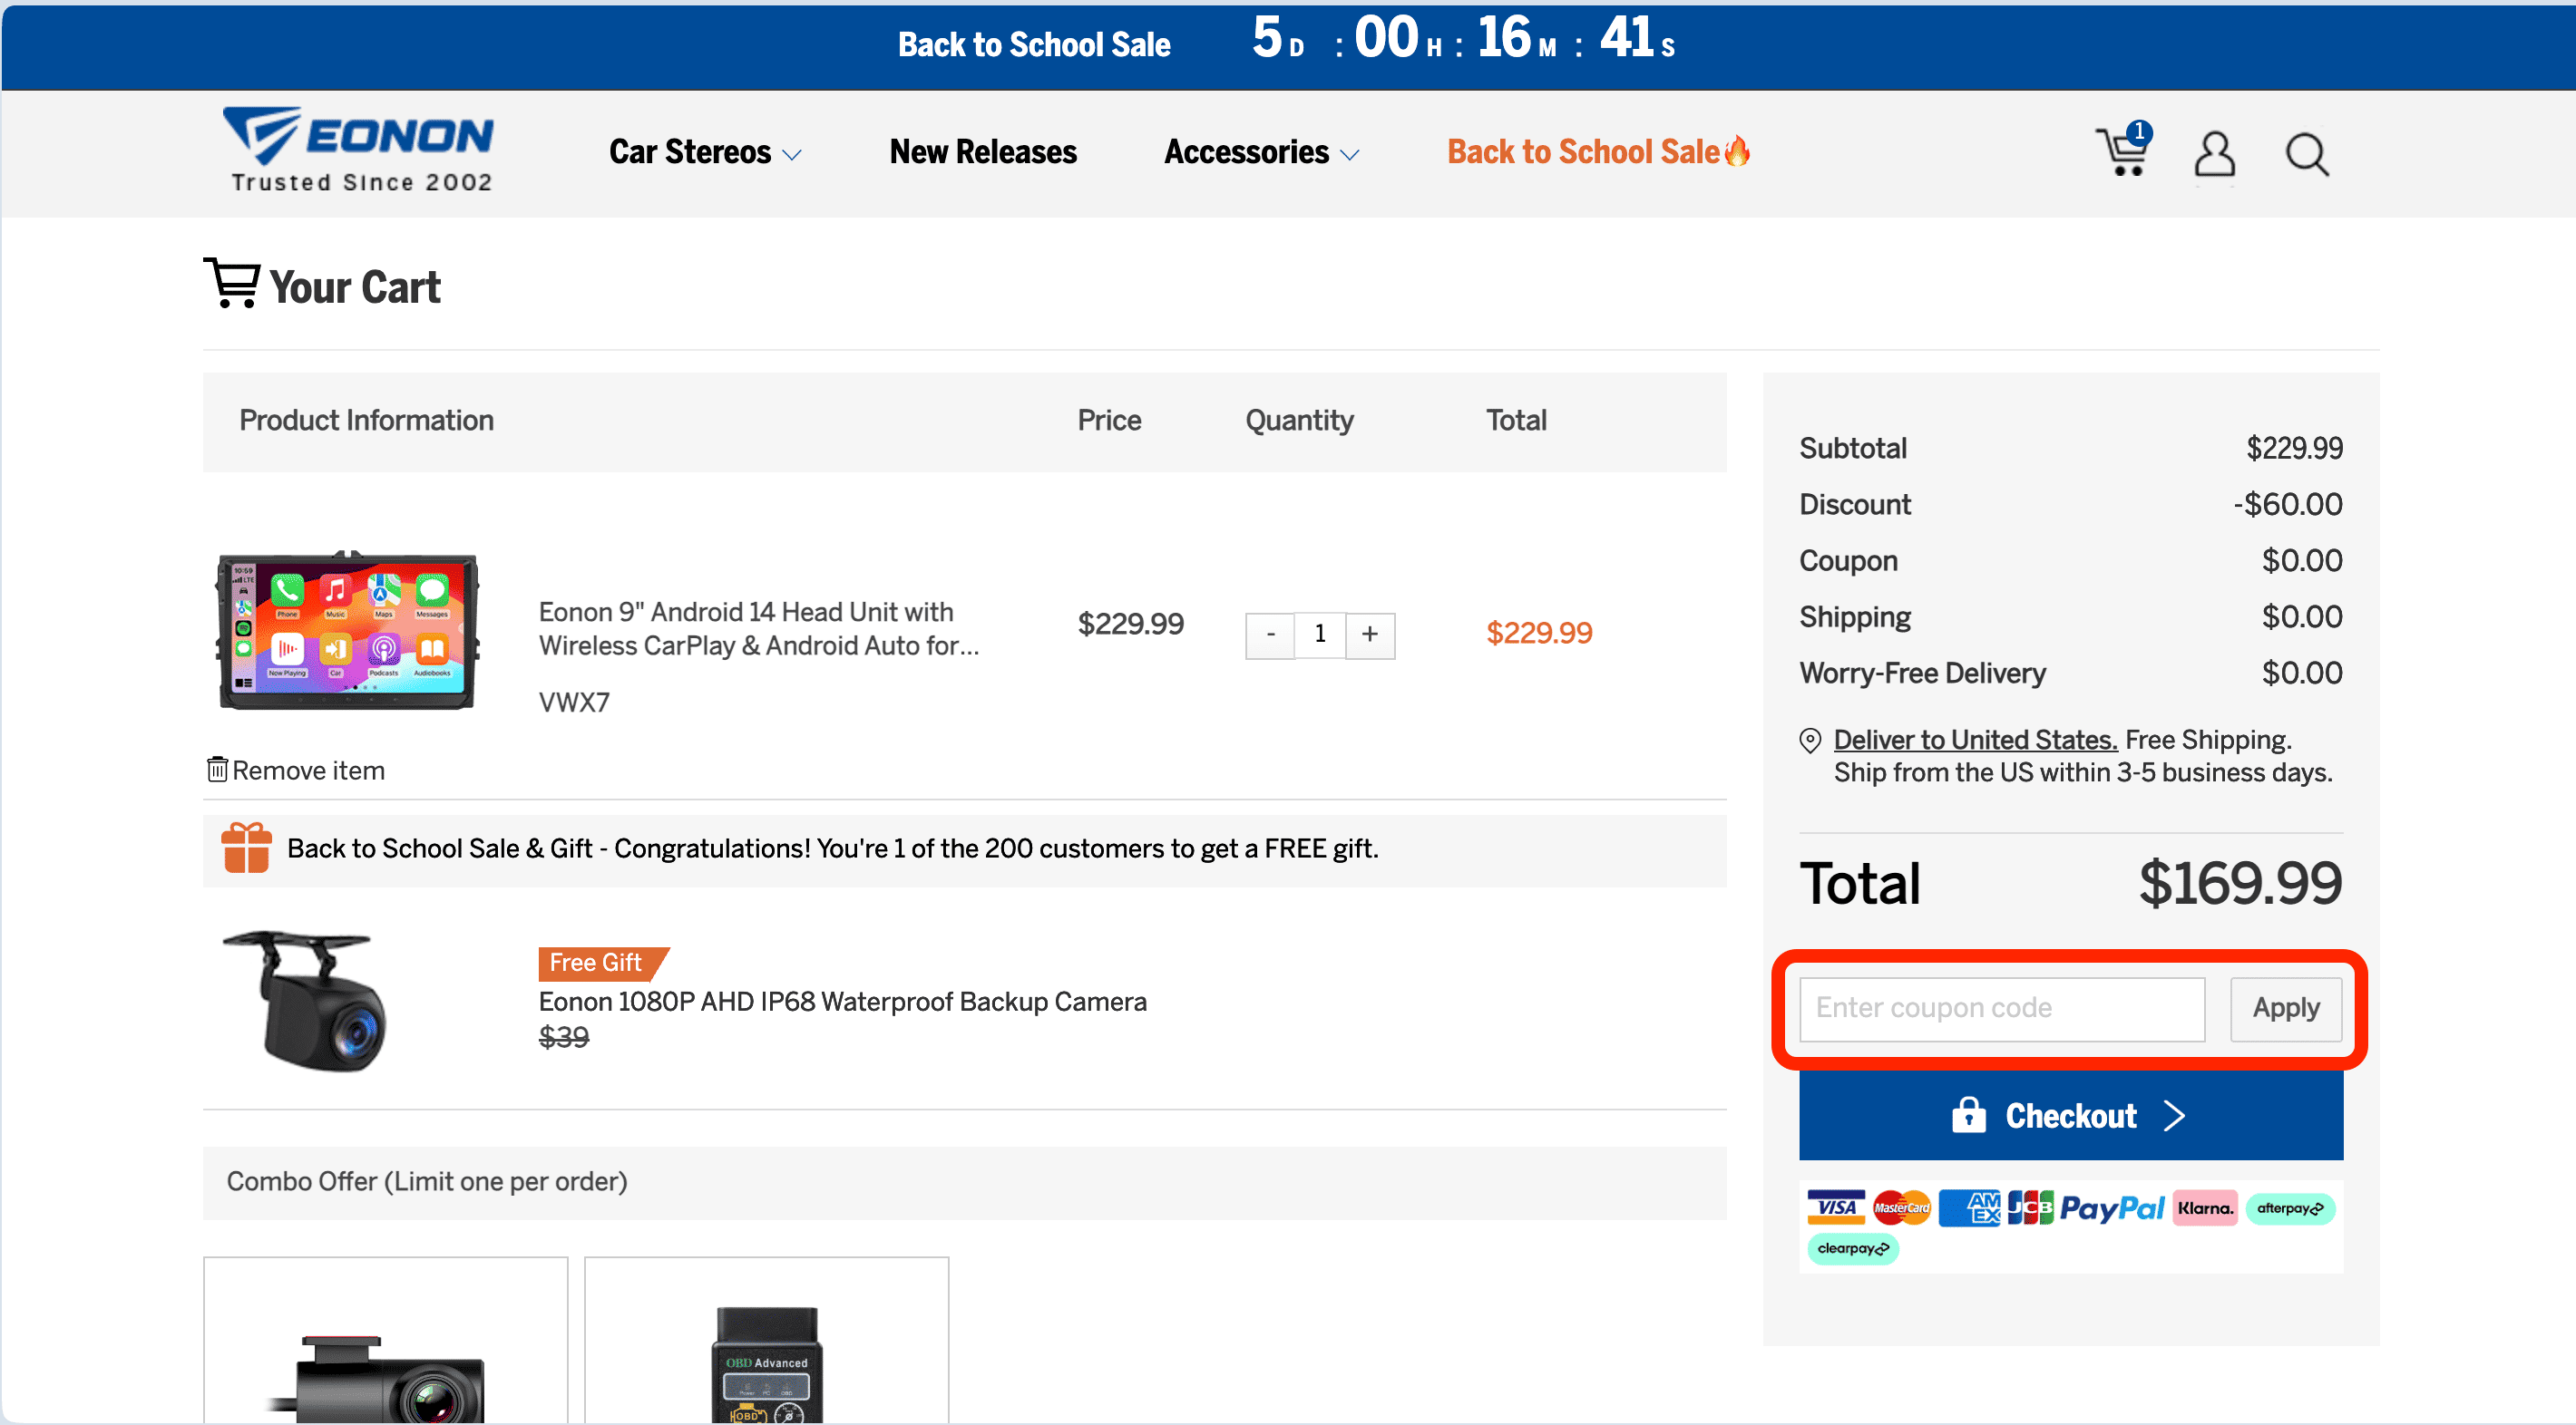Click the search magnifier icon
Screen dimensions: 2576x1425
coord(2307,154)
